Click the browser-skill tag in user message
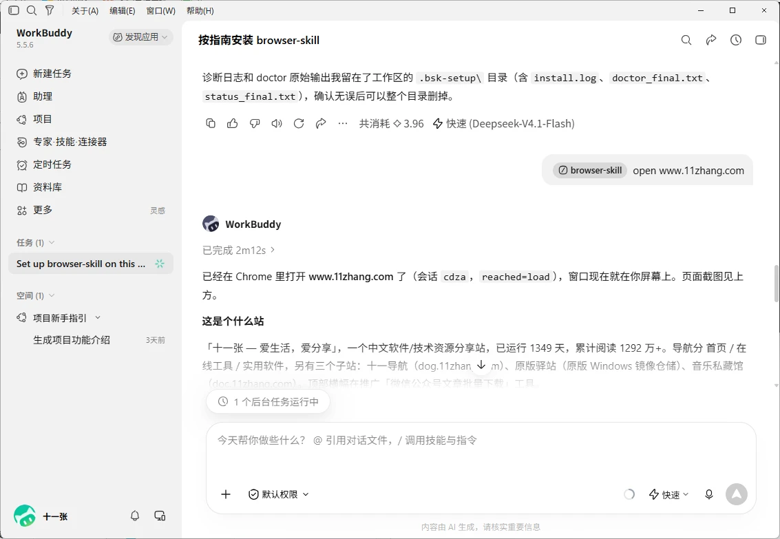 pos(590,170)
